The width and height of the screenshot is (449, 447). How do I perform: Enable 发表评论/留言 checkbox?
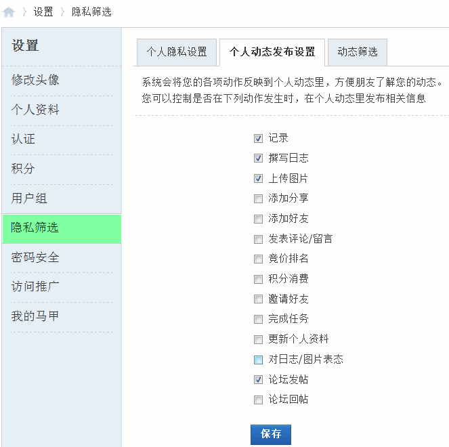pyautogui.click(x=258, y=239)
